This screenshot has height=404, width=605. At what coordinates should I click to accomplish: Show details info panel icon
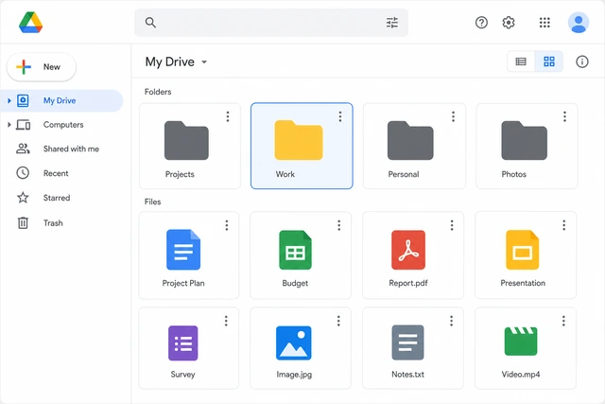pos(582,61)
